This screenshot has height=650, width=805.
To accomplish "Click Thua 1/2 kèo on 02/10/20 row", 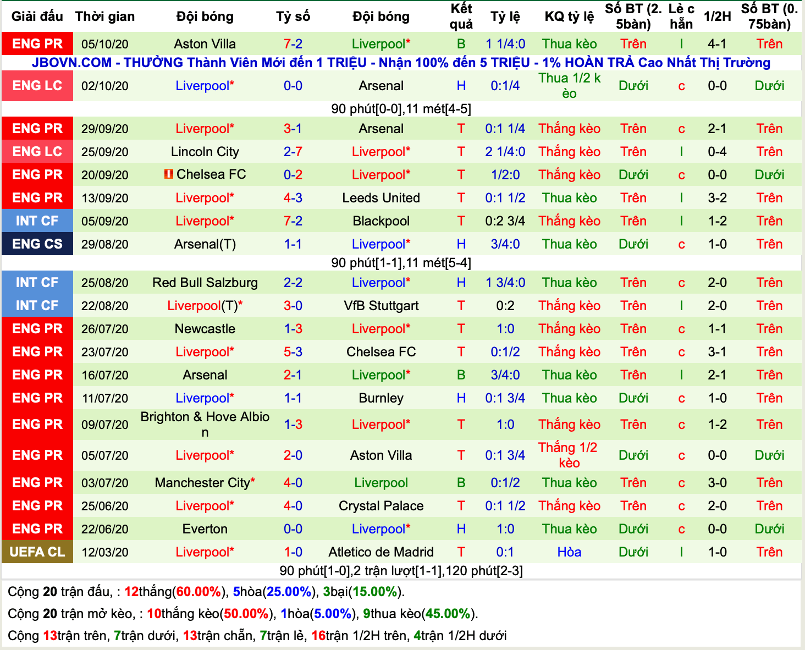I will click(569, 86).
